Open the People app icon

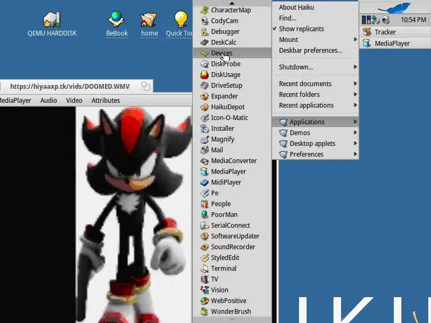[205, 204]
